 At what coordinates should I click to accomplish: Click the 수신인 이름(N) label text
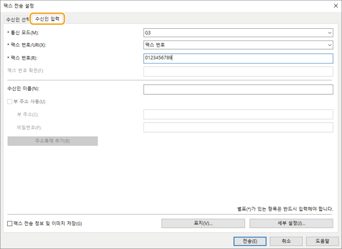coord(23,89)
